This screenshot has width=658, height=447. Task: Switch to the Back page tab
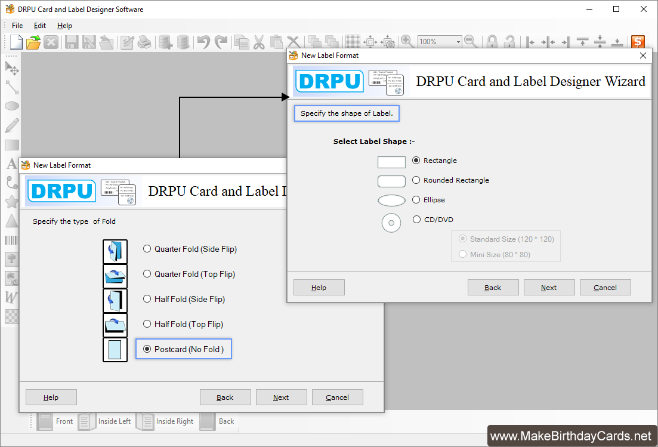click(x=217, y=421)
